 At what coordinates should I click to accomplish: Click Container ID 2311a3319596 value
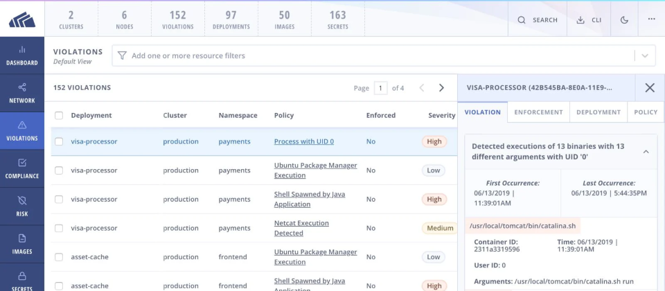coord(497,249)
